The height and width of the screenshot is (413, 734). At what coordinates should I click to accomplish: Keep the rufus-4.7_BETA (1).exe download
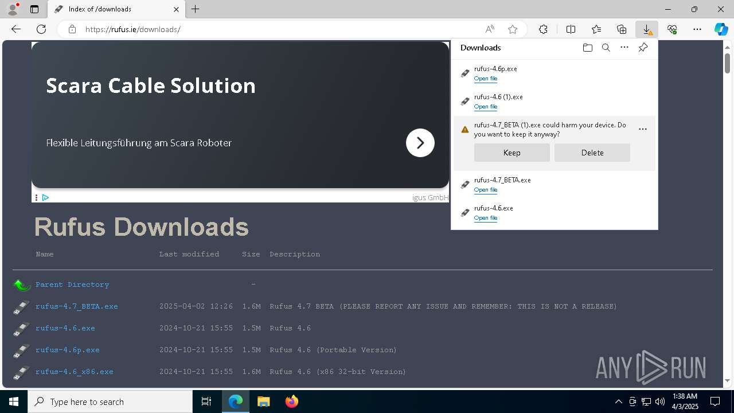click(x=512, y=153)
